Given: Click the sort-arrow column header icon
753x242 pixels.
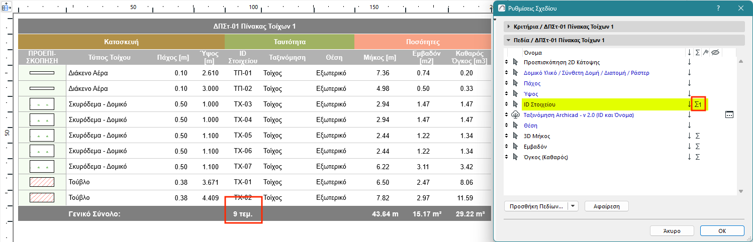Looking at the screenshot, I should pos(689,52).
